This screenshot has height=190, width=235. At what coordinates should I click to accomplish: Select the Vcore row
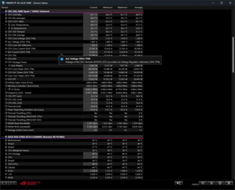[x=72, y=171]
